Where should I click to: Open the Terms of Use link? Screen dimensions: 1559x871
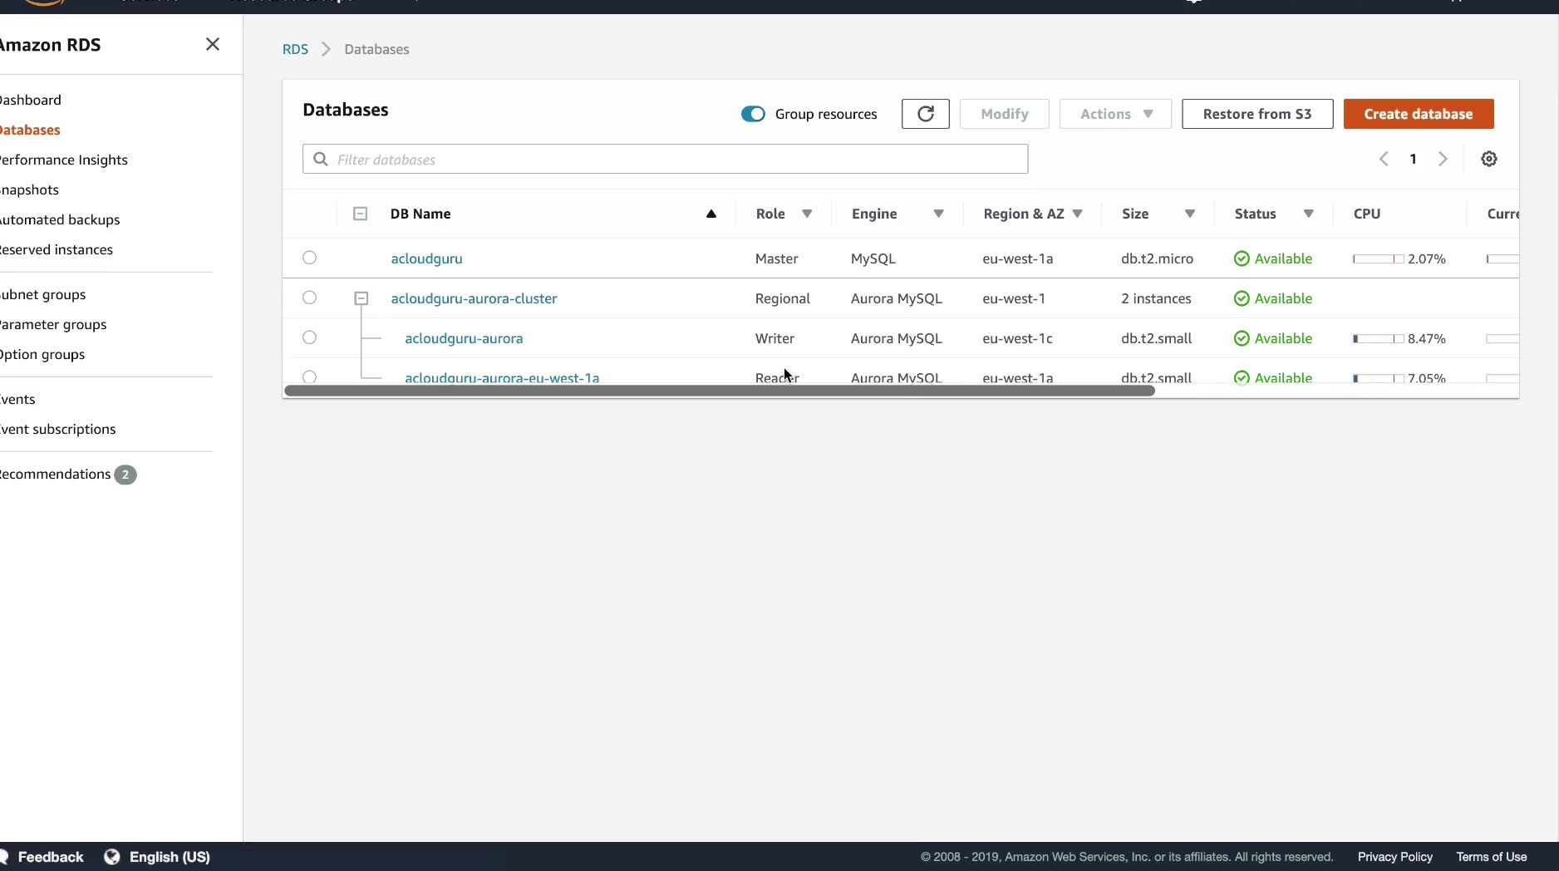[x=1492, y=857]
